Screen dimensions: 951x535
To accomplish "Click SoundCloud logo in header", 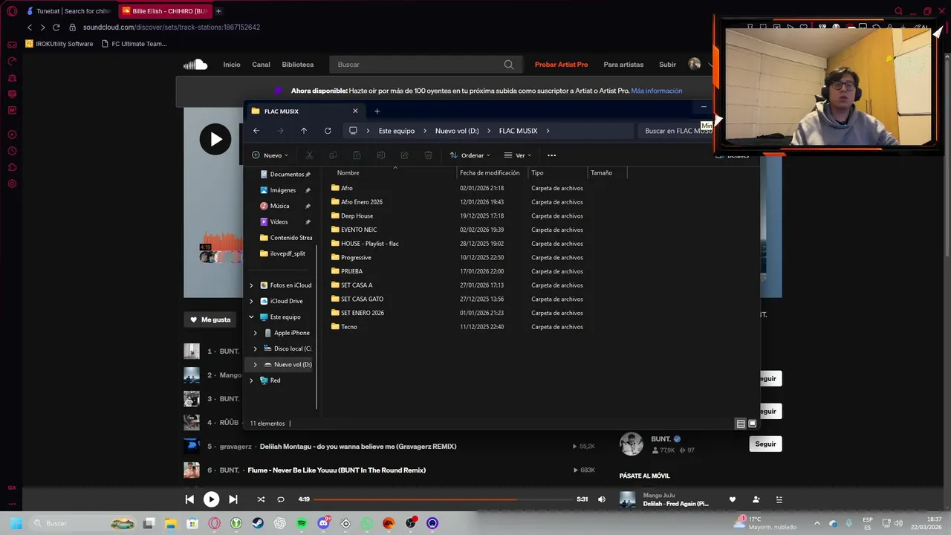I will tap(195, 65).
